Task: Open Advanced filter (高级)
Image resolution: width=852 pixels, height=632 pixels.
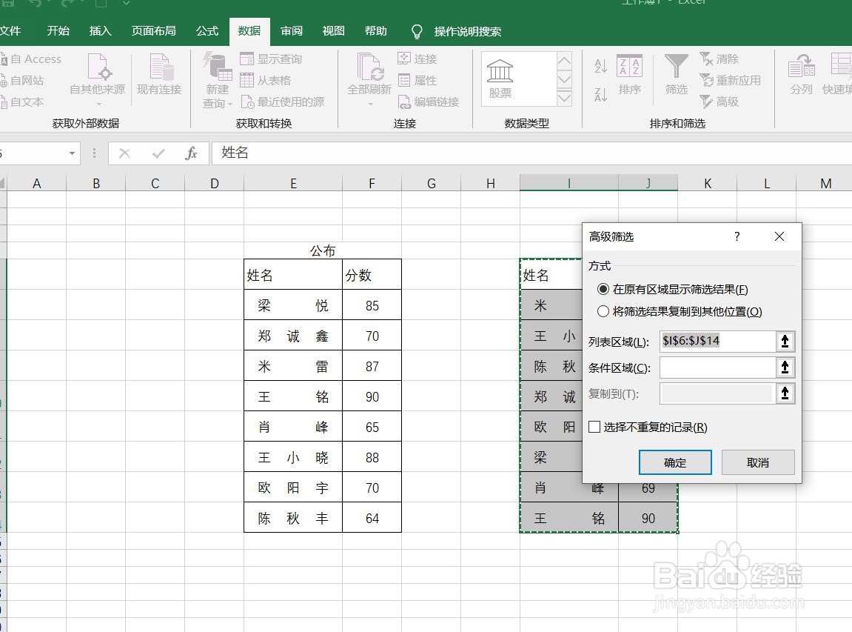Action: [719, 102]
